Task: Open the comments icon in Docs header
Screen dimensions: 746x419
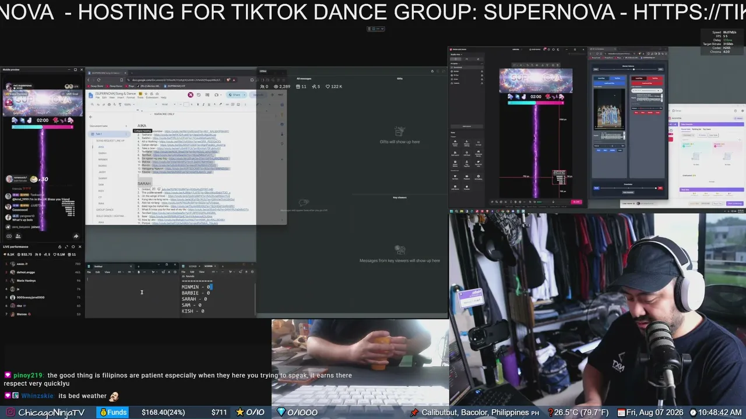Action: click(207, 95)
